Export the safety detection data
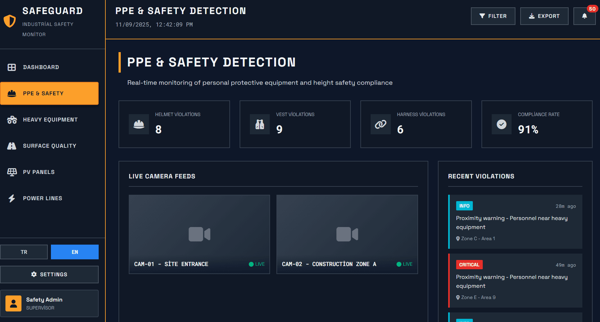 [544, 16]
